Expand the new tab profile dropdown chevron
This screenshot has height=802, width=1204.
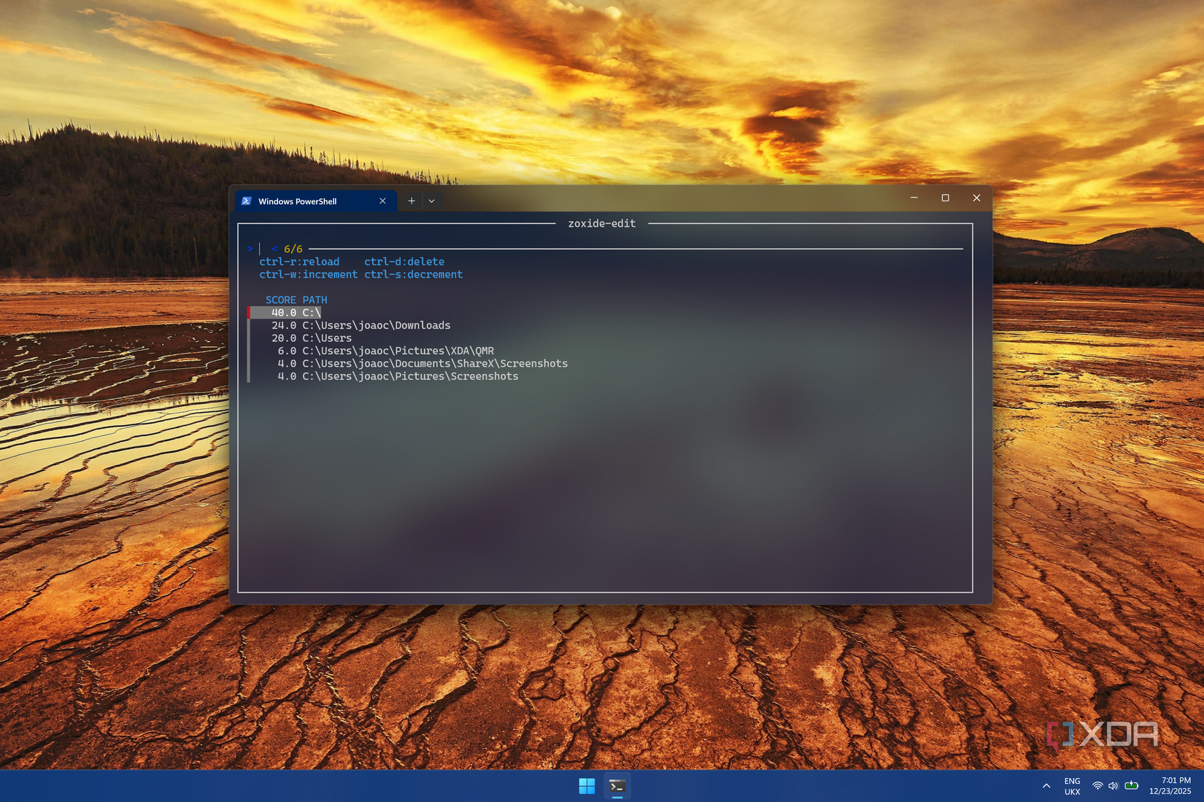(x=432, y=200)
